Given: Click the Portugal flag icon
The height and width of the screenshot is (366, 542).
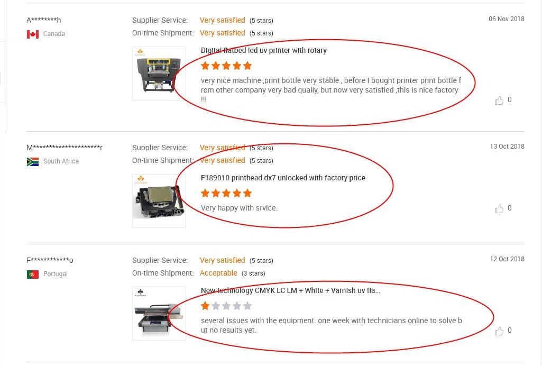Looking at the screenshot, I should point(33,274).
